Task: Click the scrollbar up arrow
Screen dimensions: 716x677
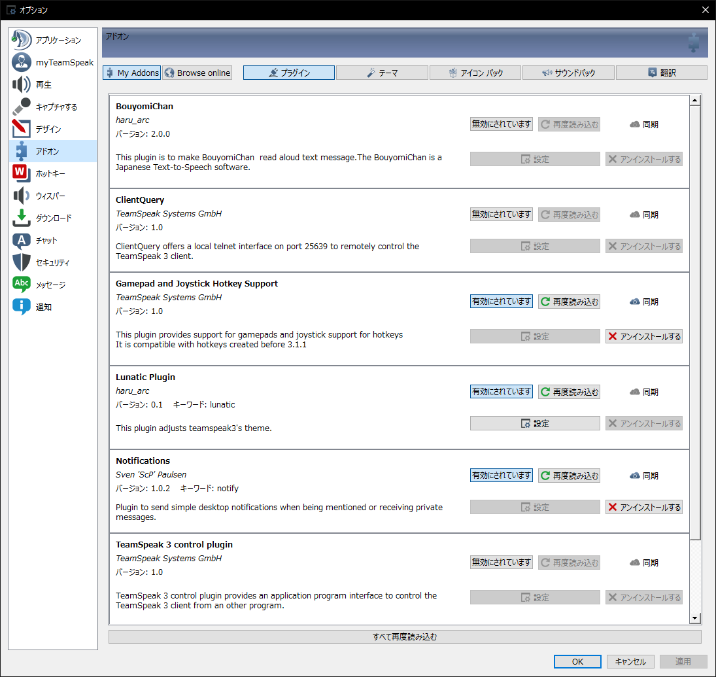Action: tap(695, 100)
